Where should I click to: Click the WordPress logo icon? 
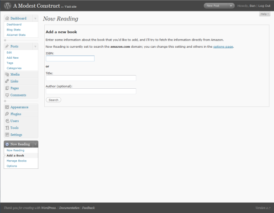tap(6, 6)
